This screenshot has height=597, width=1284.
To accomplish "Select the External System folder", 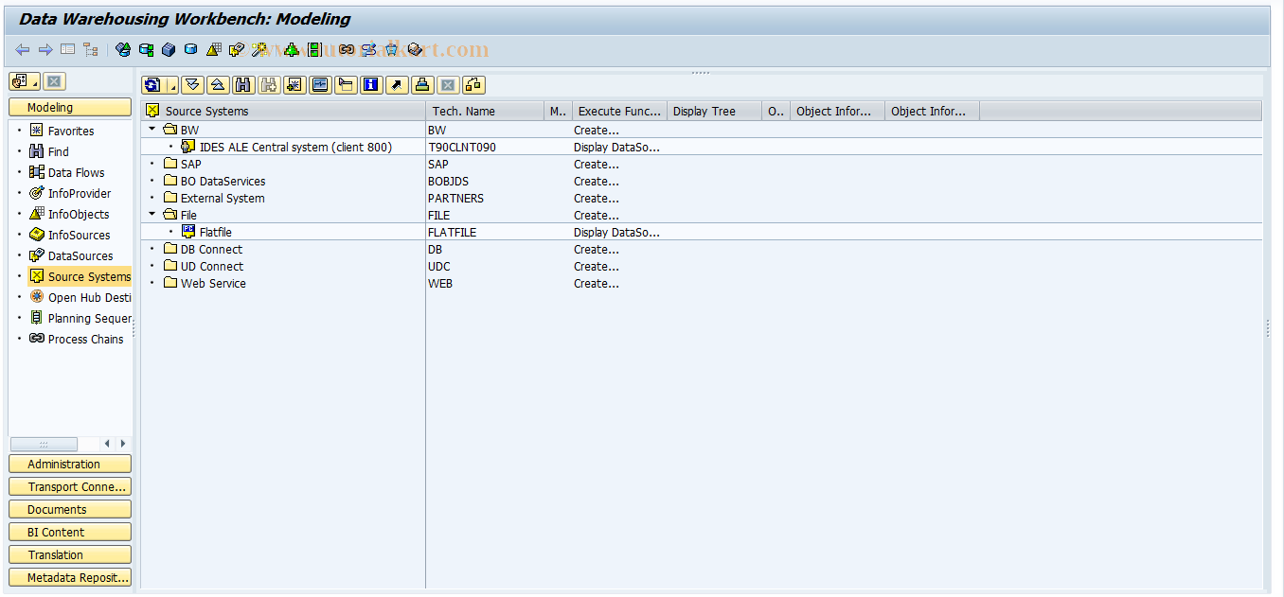I will pos(213,198).
